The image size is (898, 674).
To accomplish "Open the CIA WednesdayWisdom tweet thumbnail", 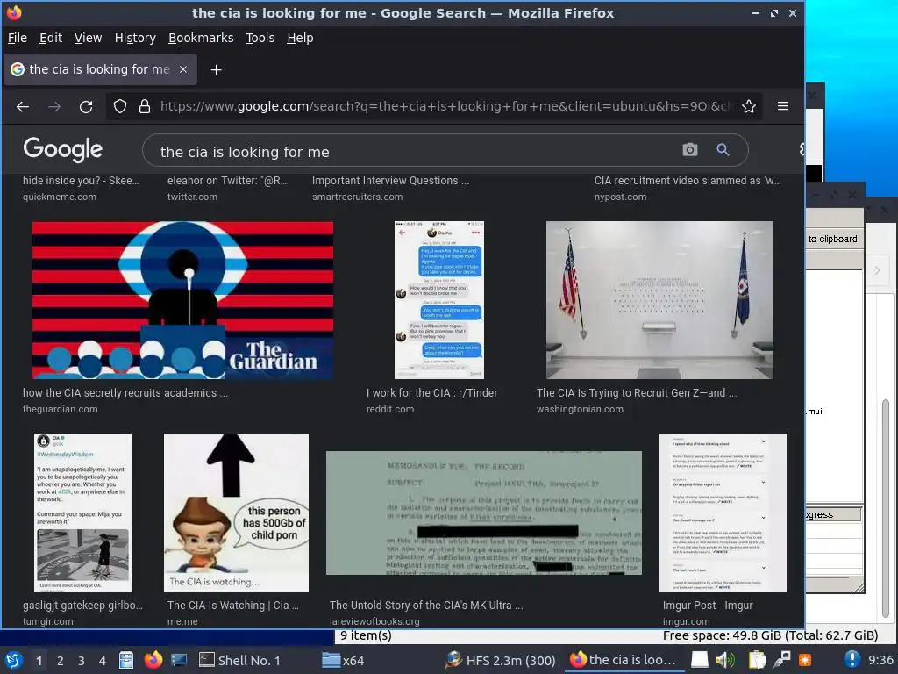I will pos(82,513).
